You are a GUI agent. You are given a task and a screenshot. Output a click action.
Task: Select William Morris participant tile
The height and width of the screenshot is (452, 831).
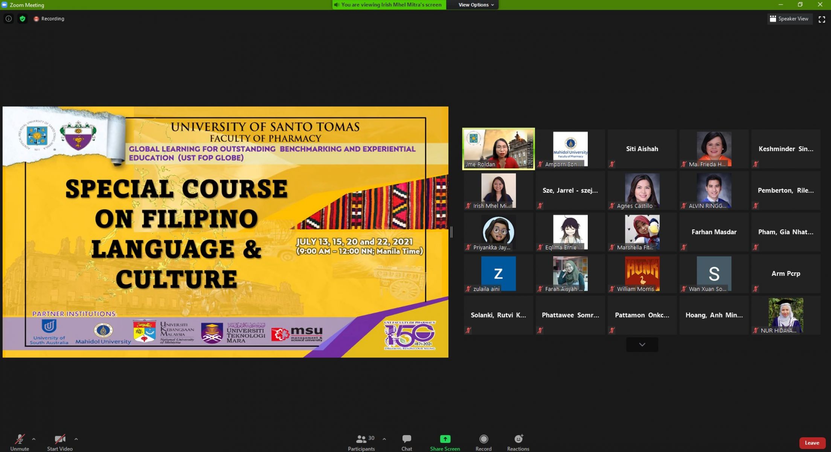pyautogui.click(x=642, y=273)
